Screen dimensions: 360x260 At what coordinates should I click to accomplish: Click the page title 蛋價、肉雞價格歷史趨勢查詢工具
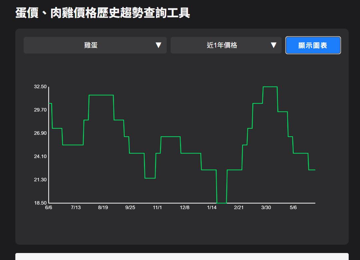(103, 13)
